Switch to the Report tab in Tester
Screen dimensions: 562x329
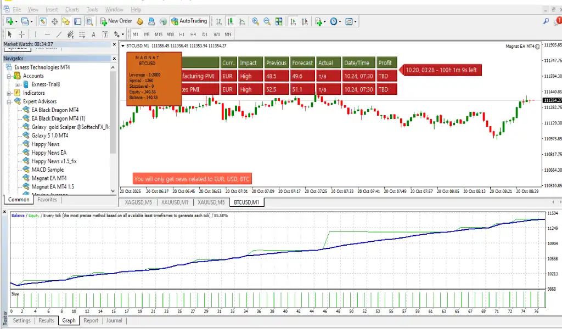pos(91,321)
